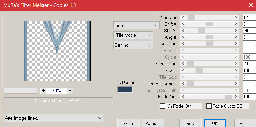
Task: Click right arrow of Fade Out slider
Action: point(236,97)
